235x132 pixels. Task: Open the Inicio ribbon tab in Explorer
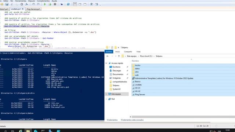point(117,52)
